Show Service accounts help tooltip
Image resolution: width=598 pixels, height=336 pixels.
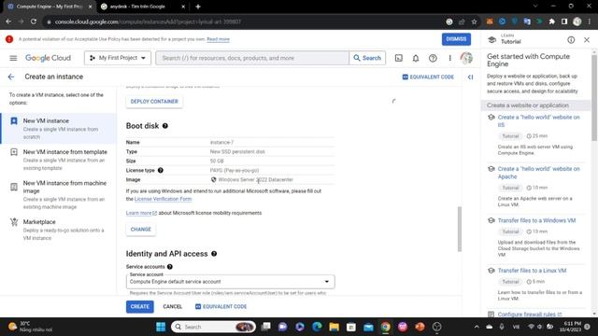pos(170,267)
